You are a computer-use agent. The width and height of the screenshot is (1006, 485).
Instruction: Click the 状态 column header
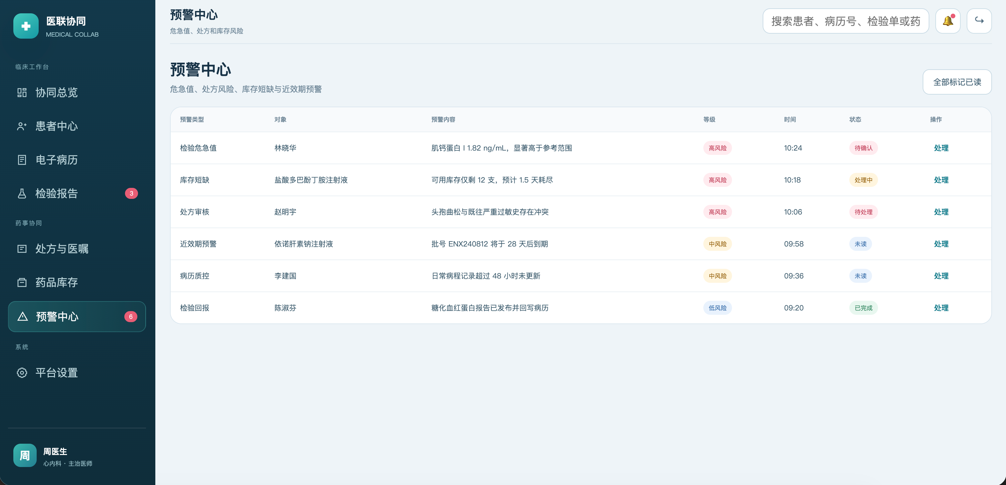pyautogui.click(x=855, y=119)
